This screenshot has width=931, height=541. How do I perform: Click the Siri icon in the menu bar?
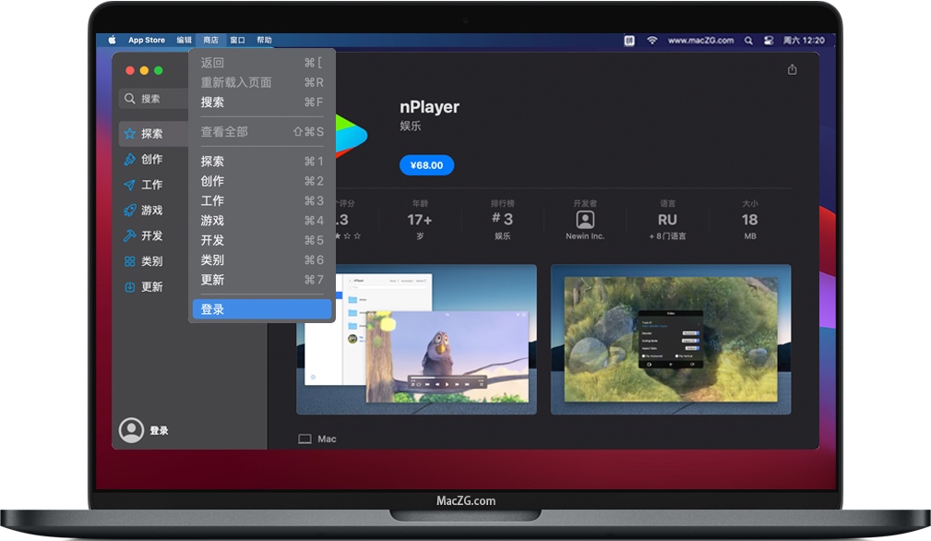coord(768,40)
